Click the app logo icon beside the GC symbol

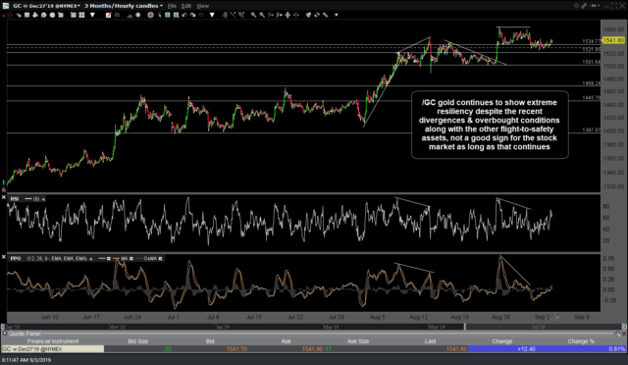pyautogui.click(x=6, y=6)
